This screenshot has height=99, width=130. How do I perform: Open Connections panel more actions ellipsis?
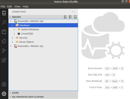click(73, 12)
